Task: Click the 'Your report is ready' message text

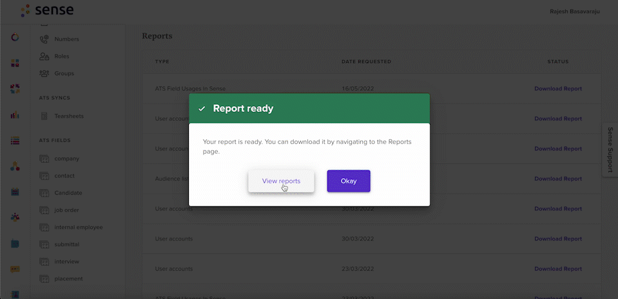Action: [307, 146]
